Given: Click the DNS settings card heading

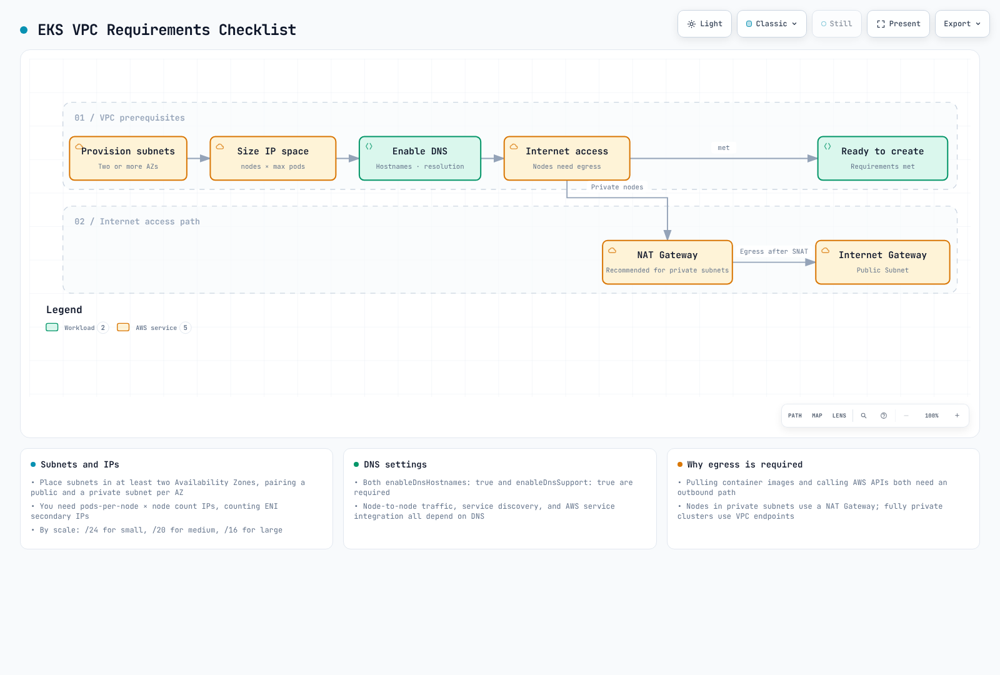Looking at the screenshot, I should point(396,465).
